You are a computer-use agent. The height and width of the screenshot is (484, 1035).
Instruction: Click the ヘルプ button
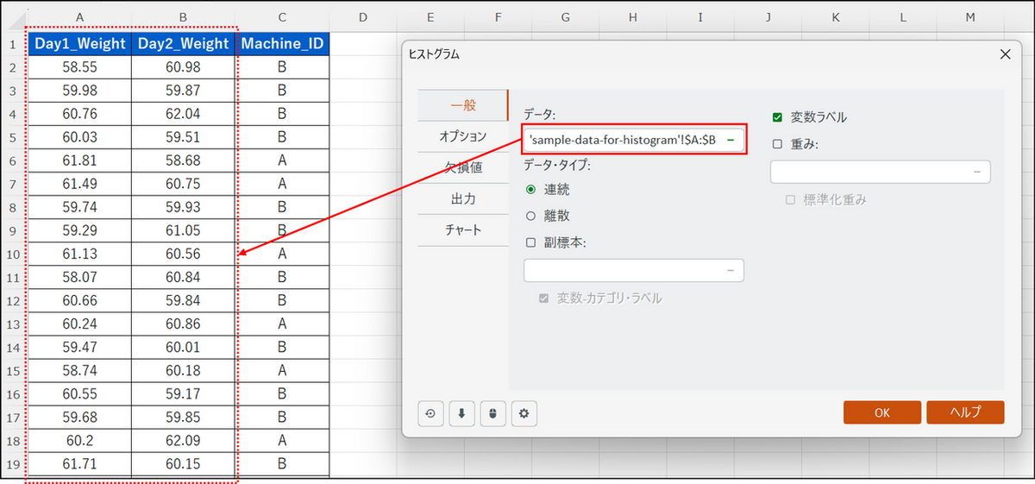(965, 412)
